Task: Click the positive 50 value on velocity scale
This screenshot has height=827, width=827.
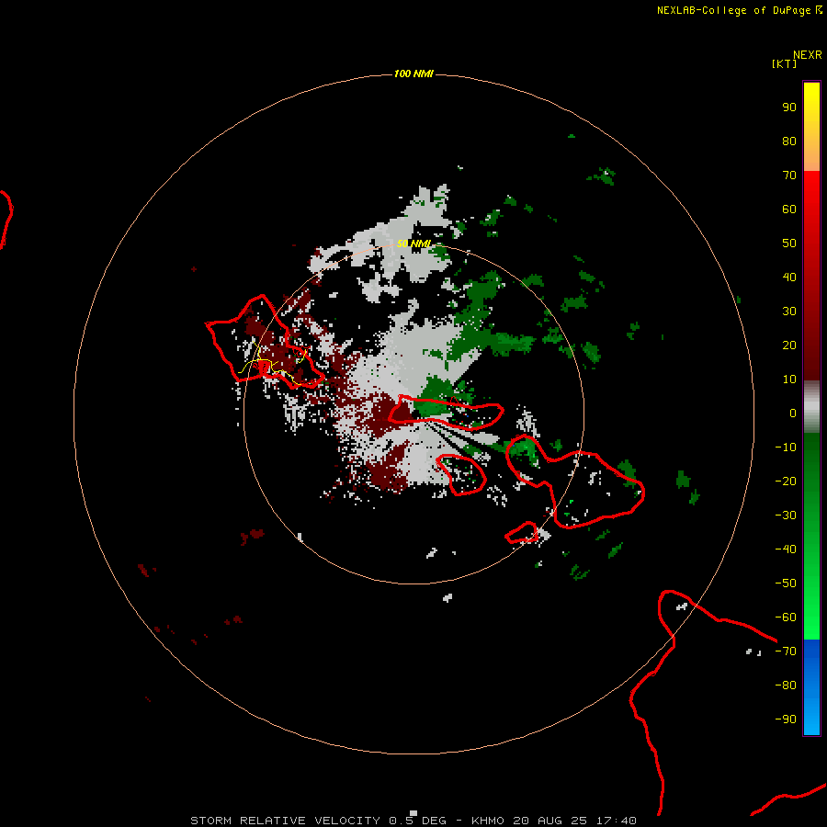Action: (x=789, y=244)
